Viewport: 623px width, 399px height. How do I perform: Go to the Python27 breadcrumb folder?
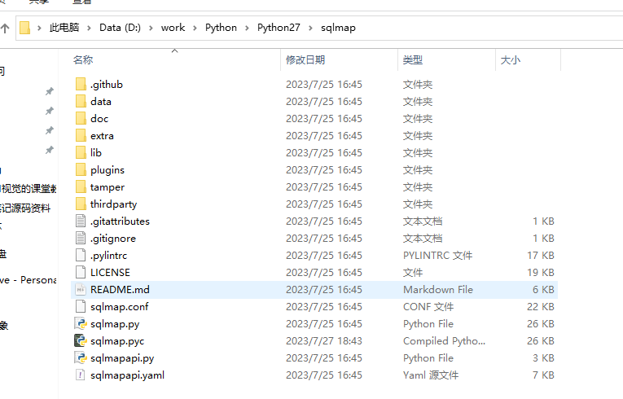[x=279, y=28]
